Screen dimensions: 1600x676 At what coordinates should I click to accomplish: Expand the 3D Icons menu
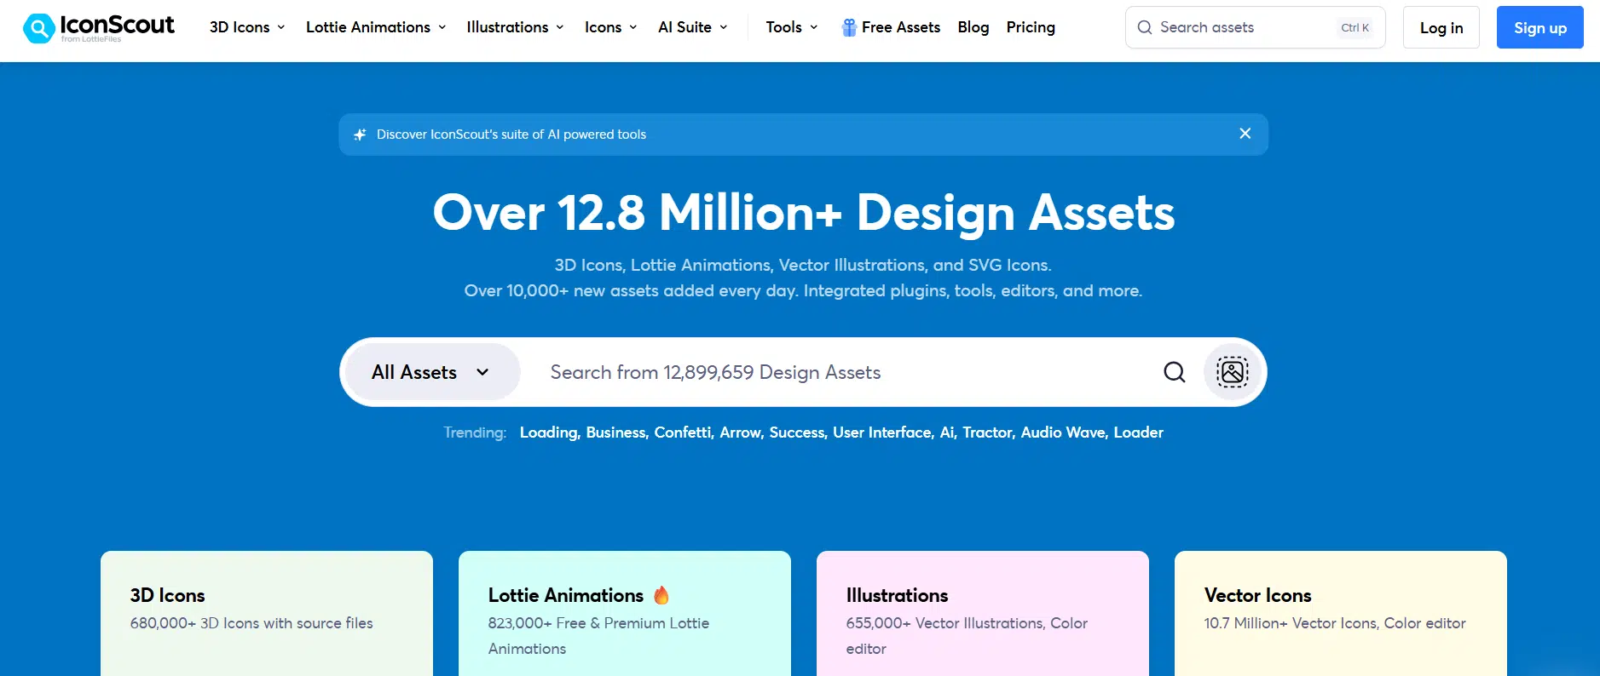click(x=247, y=27)
